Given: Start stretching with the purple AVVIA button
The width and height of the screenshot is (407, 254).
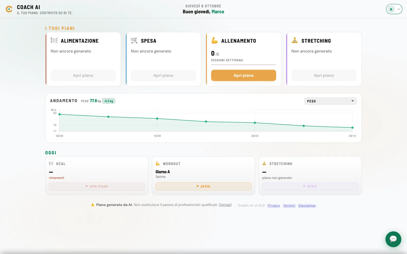Looking at the screenshot, I should click(x=310, y=186).
